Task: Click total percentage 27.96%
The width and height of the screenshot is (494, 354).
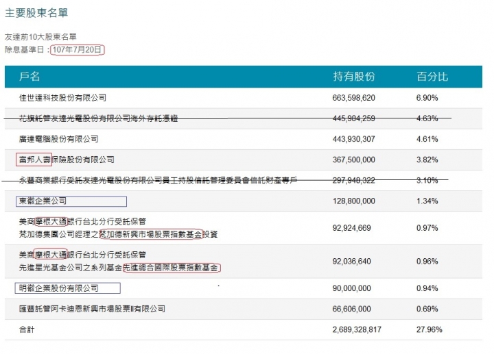Action: 430,329
